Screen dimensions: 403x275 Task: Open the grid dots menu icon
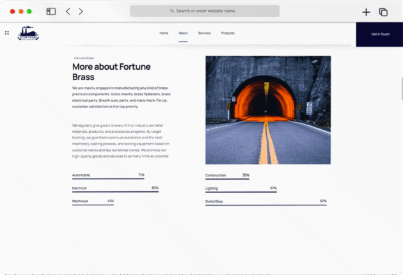pyautogui.click(x=7, y=33)
